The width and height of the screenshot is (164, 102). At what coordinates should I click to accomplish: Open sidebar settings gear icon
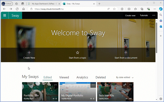coord(161,99)
